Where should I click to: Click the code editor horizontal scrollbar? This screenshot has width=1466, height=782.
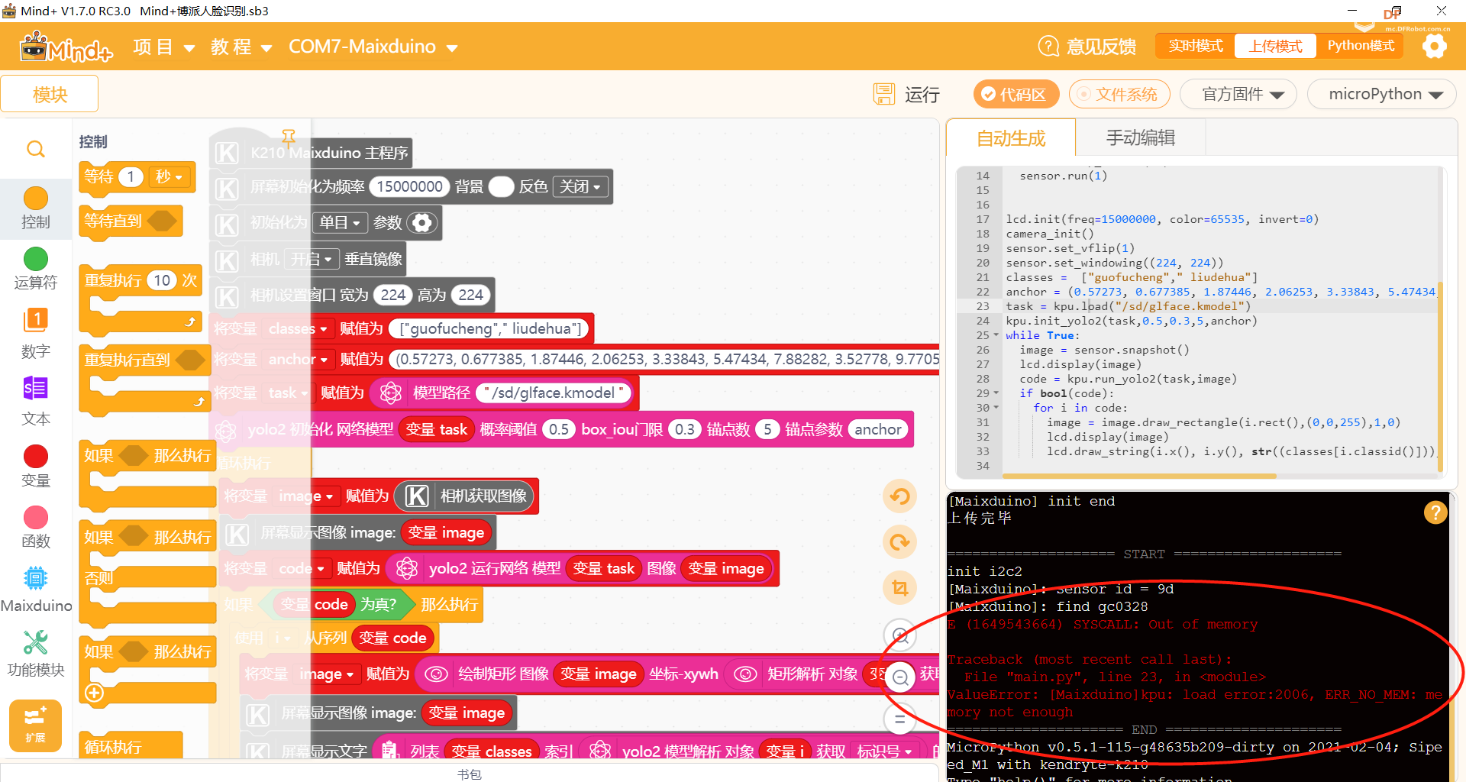(1138, 476)
